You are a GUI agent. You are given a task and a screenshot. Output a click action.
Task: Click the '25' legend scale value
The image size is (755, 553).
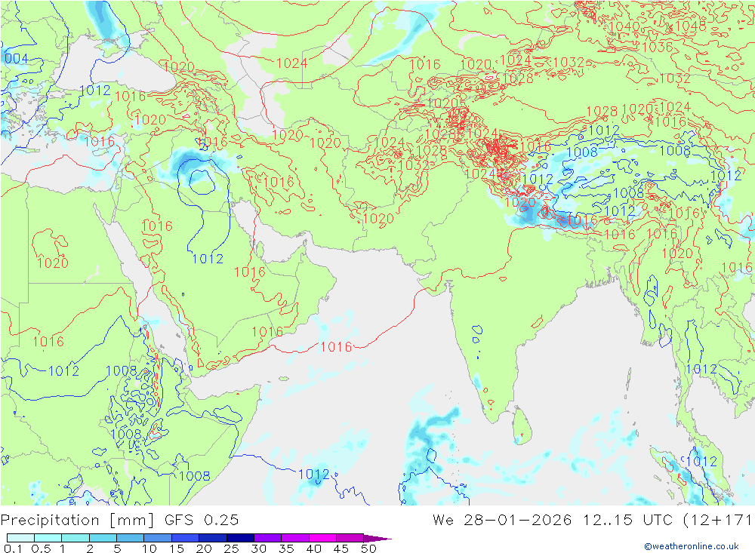tap(232, 548)
